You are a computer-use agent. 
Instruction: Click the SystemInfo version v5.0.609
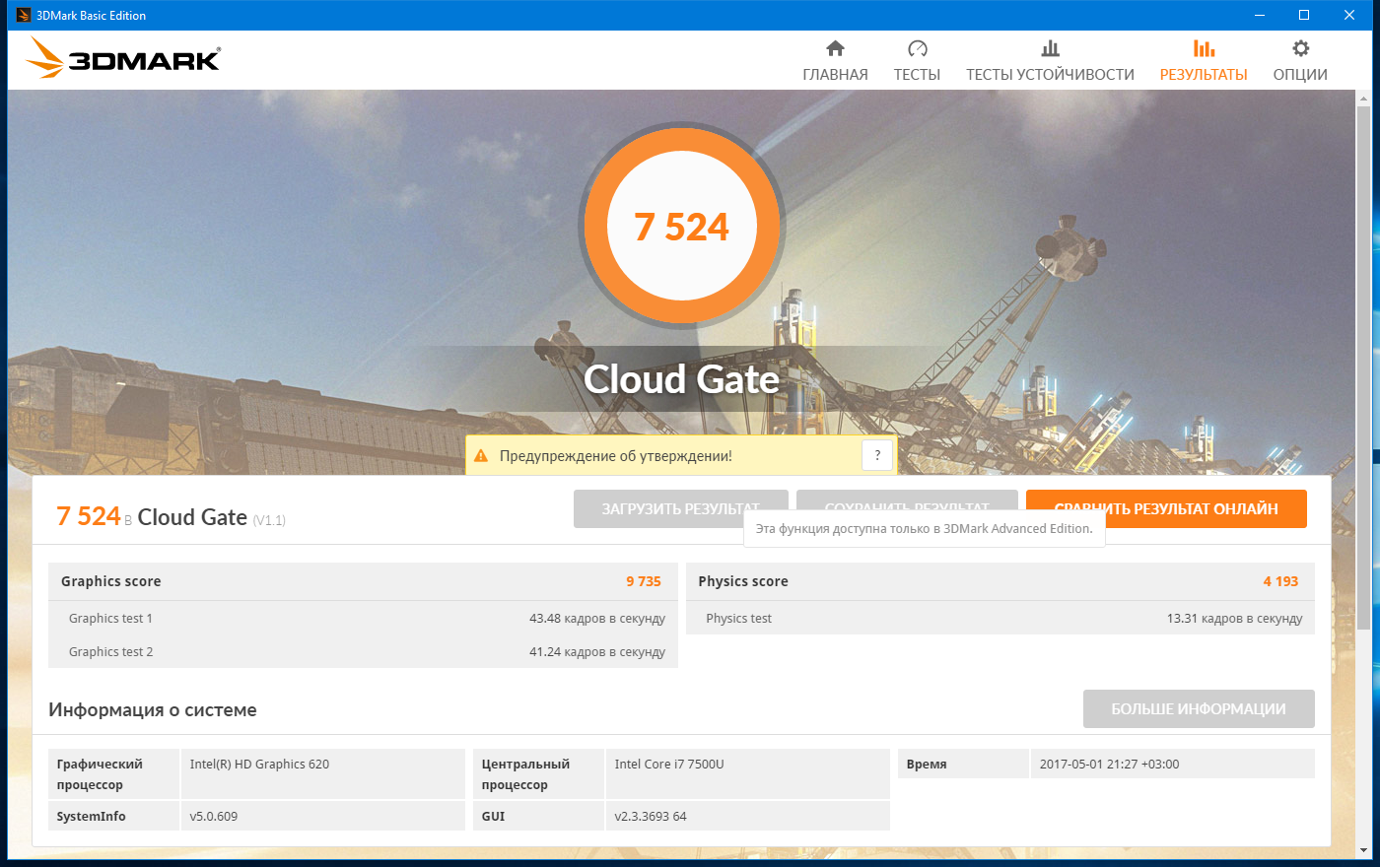click(213, 817)
